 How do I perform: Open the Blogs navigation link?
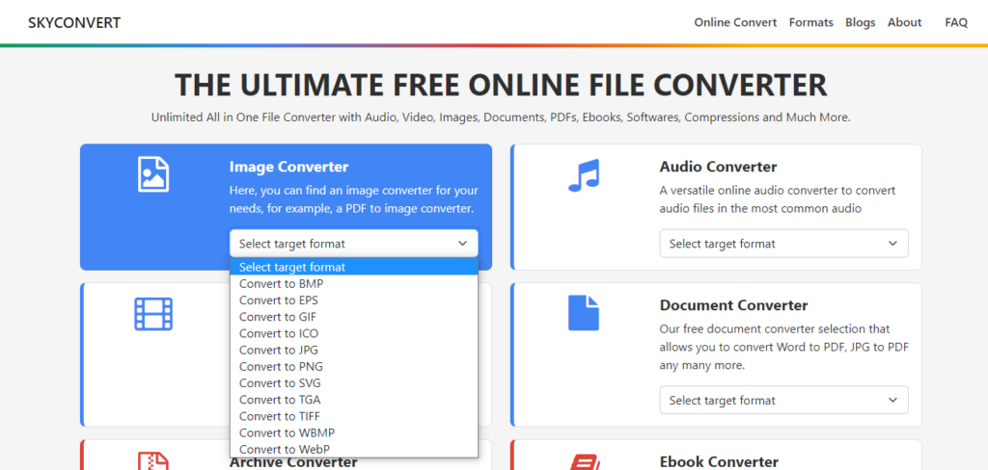pyautogui.click(x=860, y=22)
